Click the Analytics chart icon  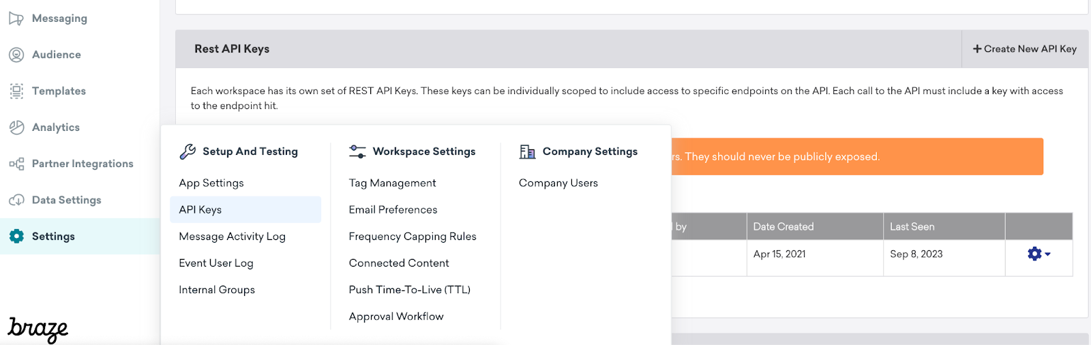pyautogui.click(x=16, y=127)
